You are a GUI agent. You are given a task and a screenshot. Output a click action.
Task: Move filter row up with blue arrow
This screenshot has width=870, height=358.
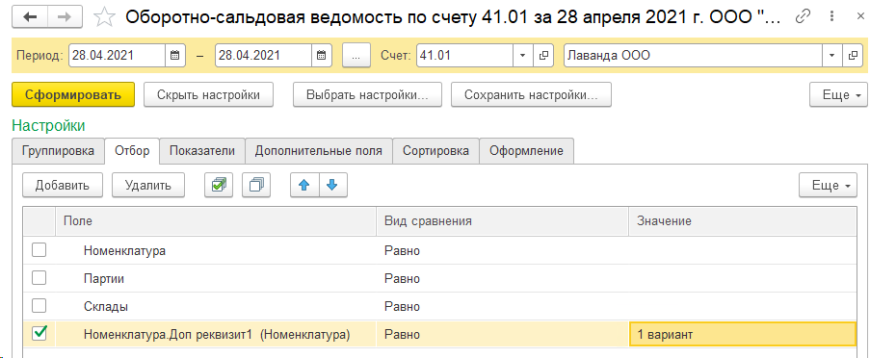coord(304,185)
